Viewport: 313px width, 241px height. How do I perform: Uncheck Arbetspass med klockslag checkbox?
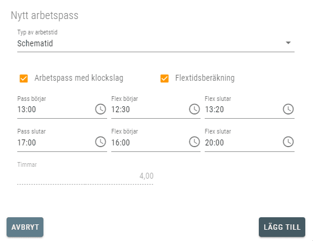tap(24, 78)
